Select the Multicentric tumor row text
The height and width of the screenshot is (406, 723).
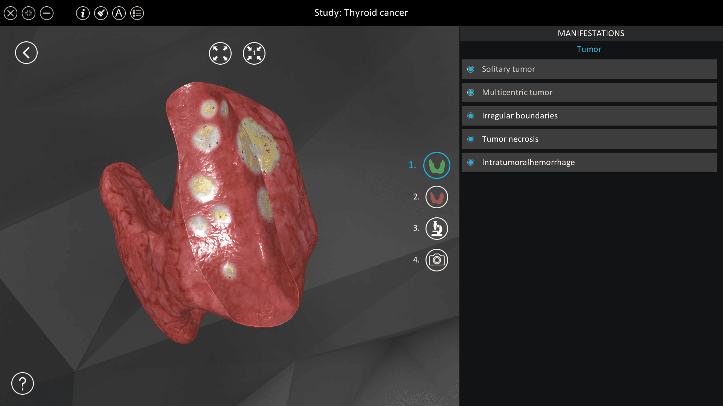click(517, 92)
